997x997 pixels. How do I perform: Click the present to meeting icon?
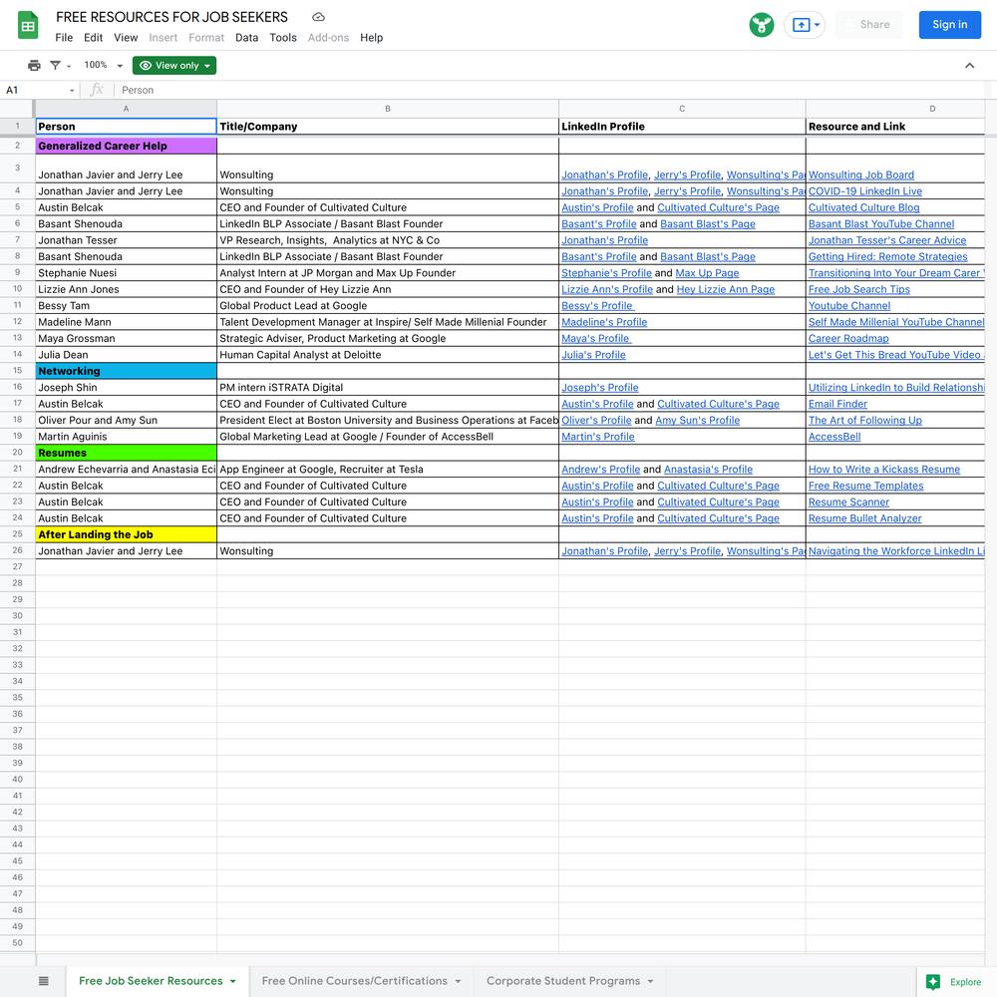[802, 25]
